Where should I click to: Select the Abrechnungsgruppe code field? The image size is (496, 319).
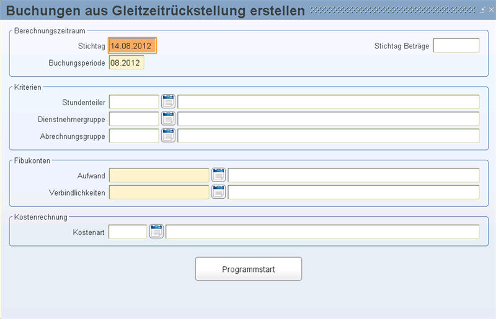click(134, 135)
